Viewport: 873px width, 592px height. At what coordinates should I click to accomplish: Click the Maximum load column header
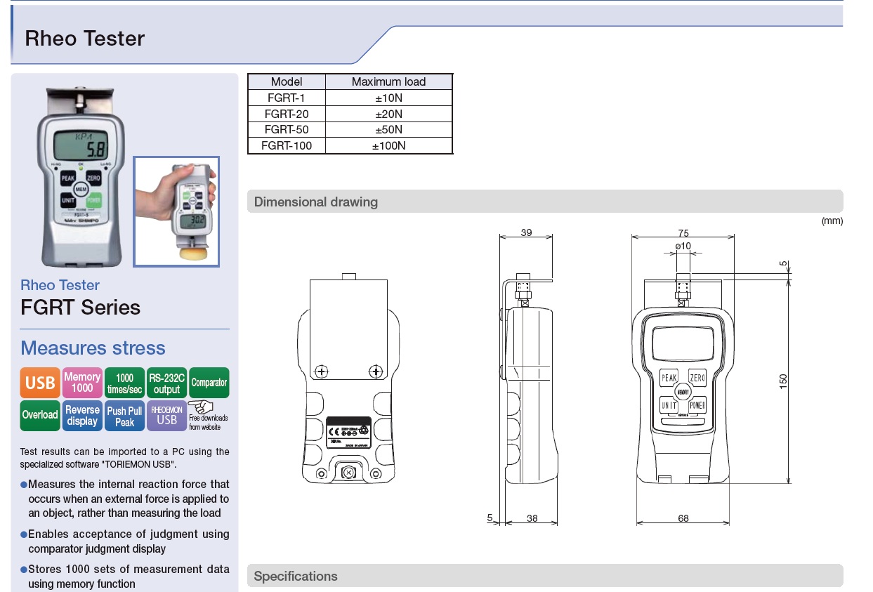coord(389,81)
